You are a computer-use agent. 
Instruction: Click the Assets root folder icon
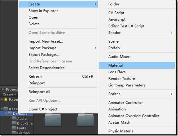pyautogui.click(x=6, y=109)
